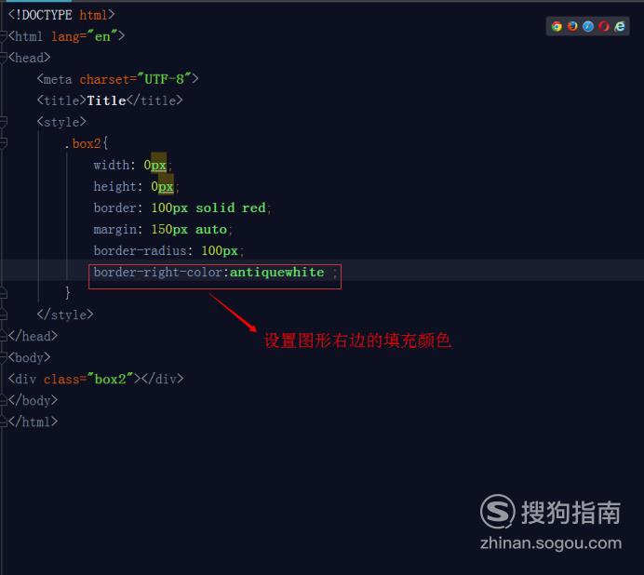Fold the .box2 CSS rule
Viewport: 644px width, 575px height.
(4, 143)
